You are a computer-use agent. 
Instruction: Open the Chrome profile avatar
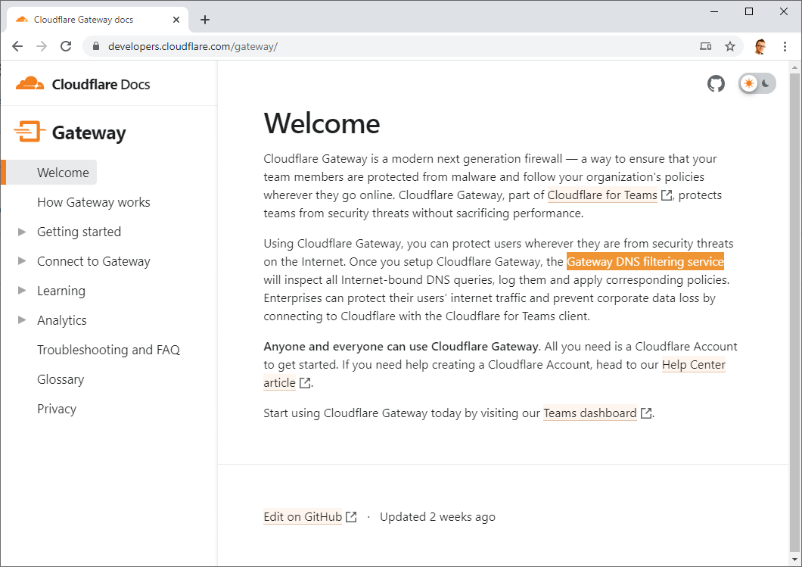760,47
